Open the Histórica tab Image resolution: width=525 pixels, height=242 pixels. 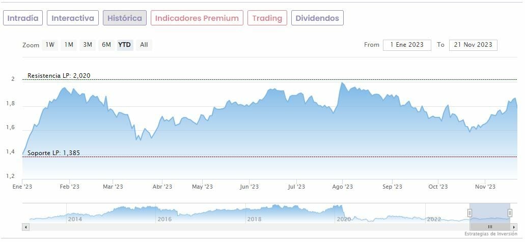(x=125, y=18)
